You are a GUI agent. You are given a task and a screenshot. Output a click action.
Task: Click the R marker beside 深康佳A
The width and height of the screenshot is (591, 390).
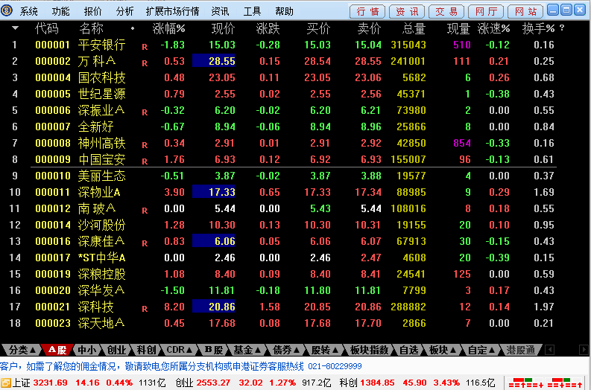pos(145,243)
